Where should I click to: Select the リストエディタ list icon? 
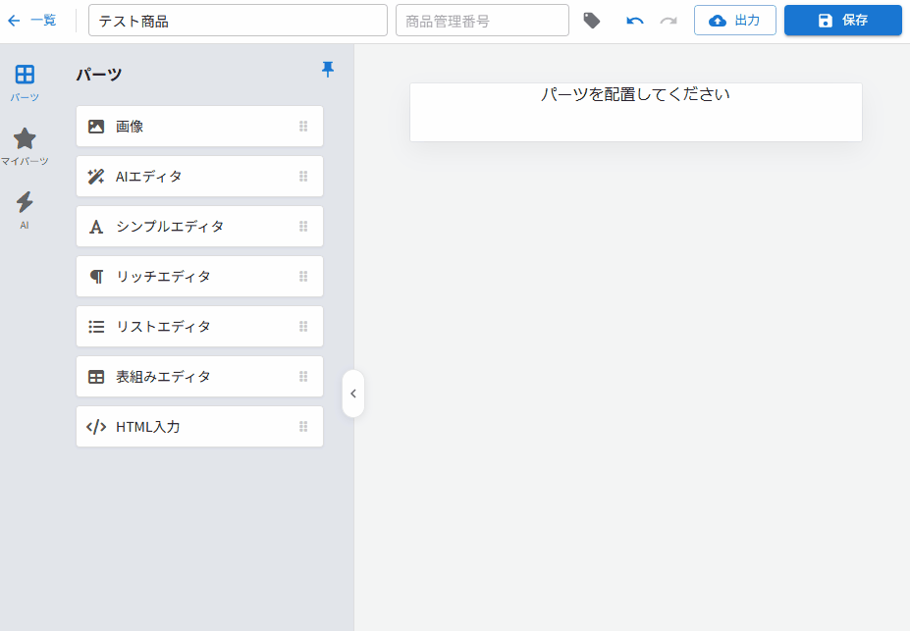(95, 326)
